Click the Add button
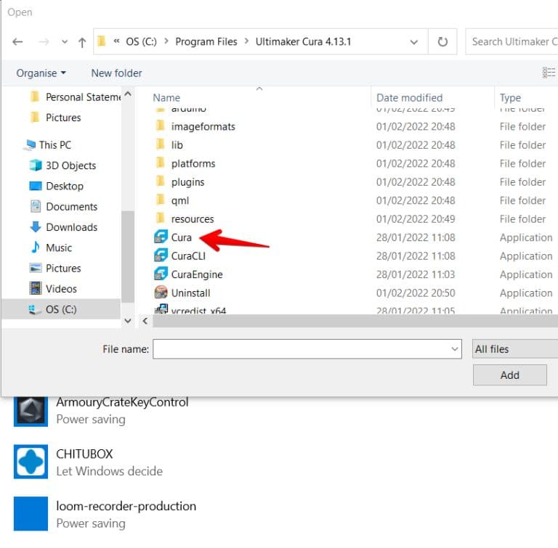This screenshot has width=558, height=548. click(509, 375)
